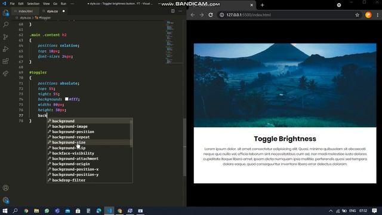Open the File menu

click(x=12, y=4)
